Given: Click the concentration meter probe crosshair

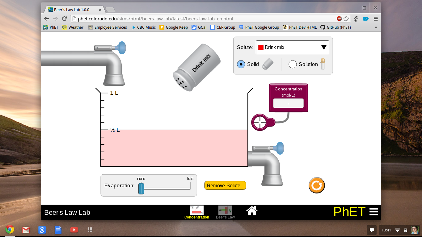Looking at the screenshot, I should click(x=260, y=122).
